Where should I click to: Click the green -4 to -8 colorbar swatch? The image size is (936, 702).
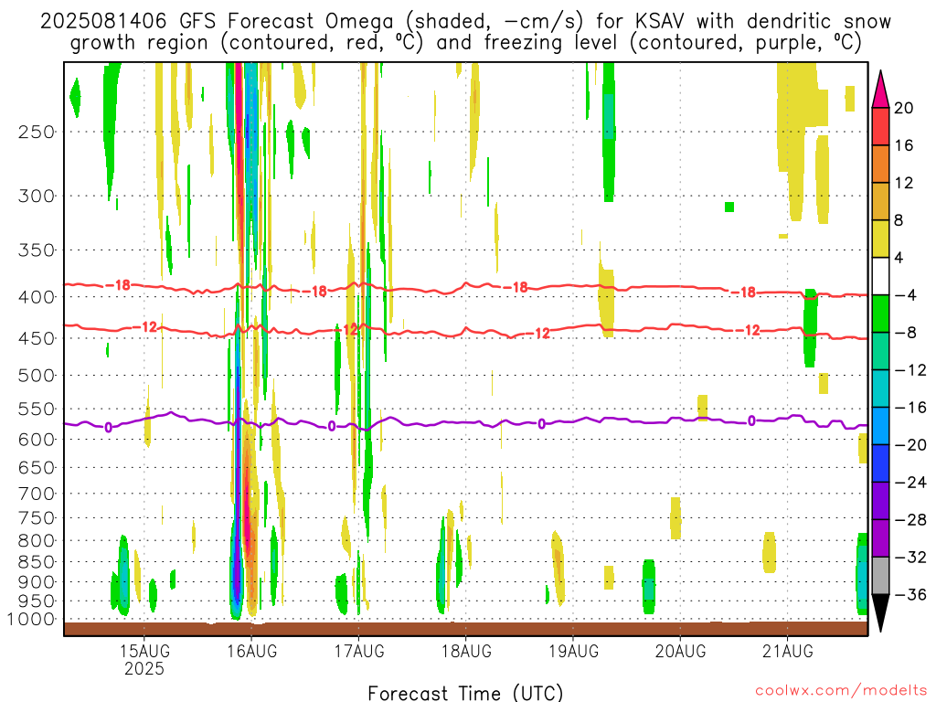880,314
